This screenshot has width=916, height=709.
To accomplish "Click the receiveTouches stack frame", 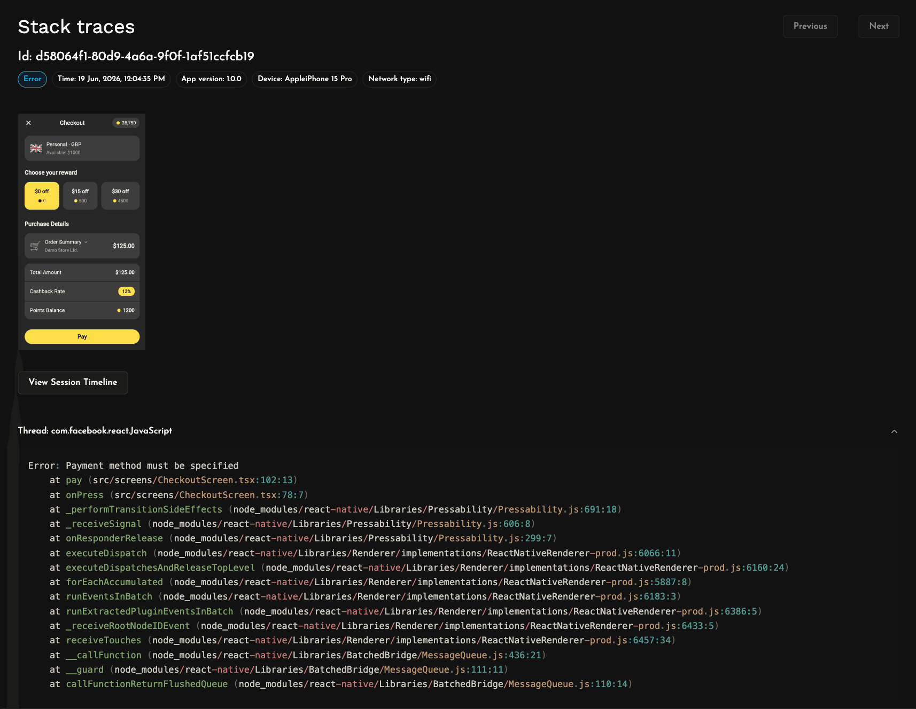I will pos(362,640).
